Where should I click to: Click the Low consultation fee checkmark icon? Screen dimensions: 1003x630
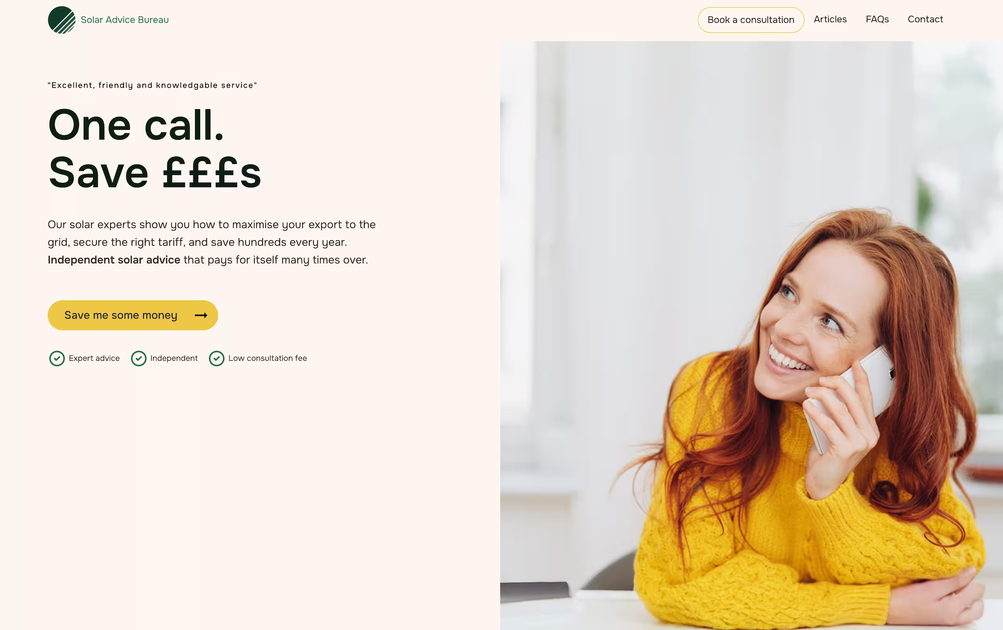(x=217, y=358)
